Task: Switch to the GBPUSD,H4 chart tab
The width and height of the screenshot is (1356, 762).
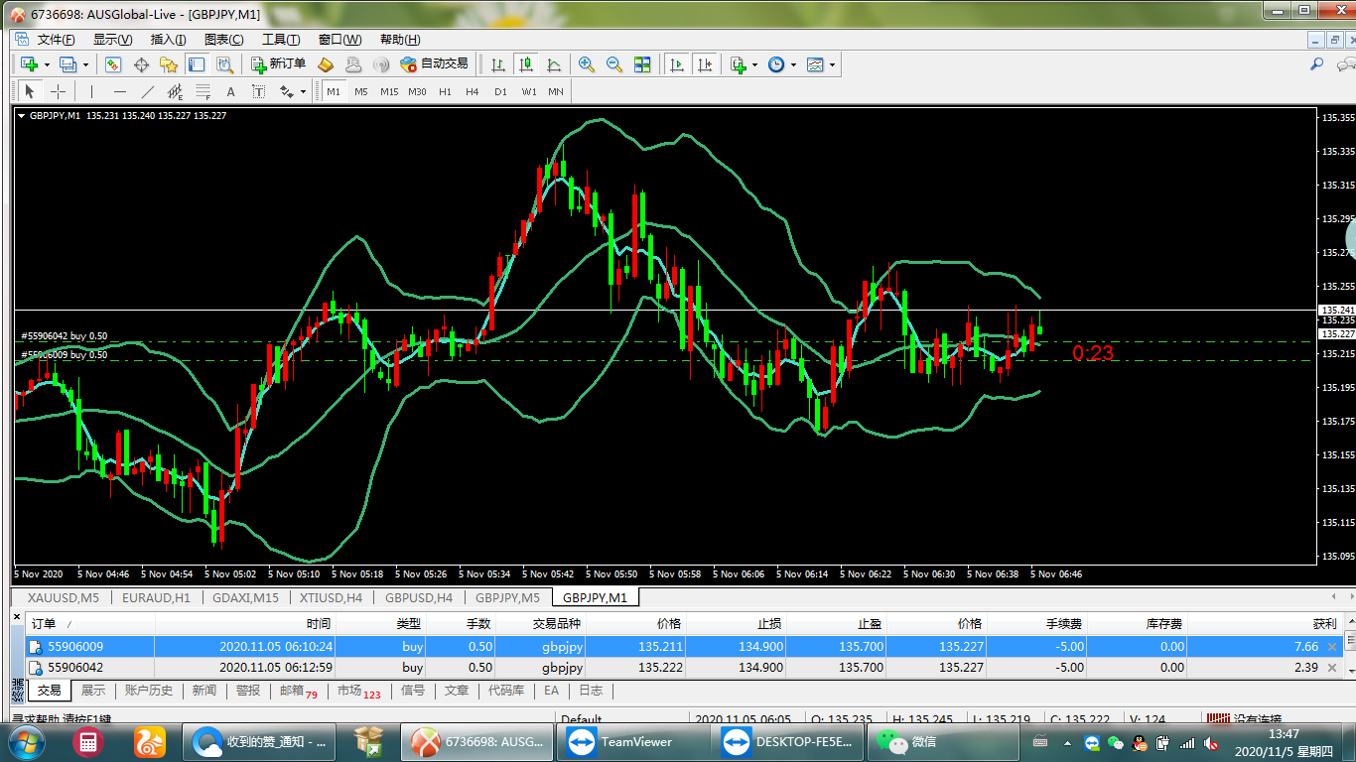Action: tap(419, 598)
